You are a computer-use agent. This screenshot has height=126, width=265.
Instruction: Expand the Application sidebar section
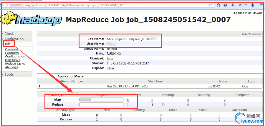[14, 39]
